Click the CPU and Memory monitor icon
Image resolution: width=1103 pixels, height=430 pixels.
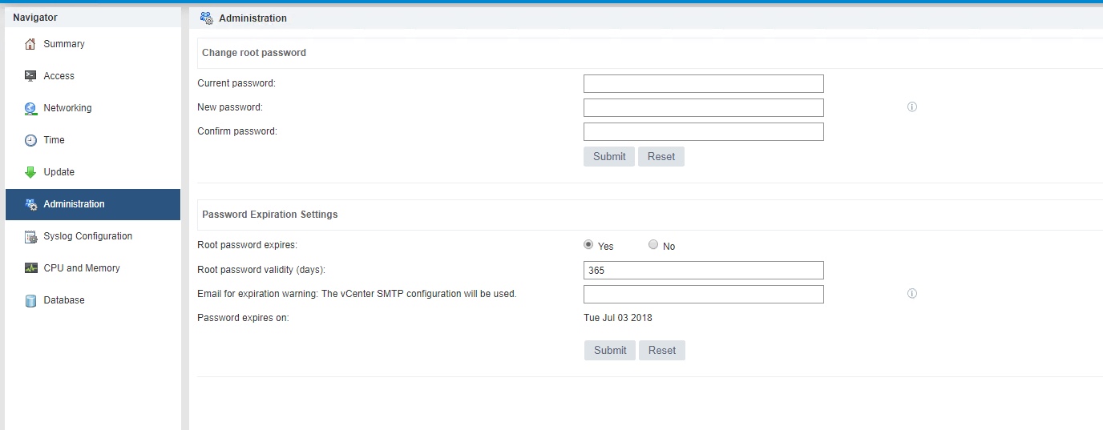point(30,268)
